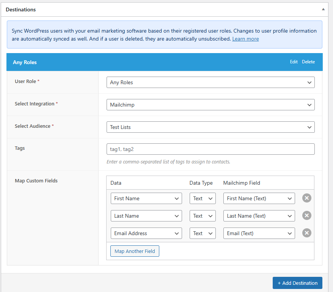
Task: Edit the Any Roles destination
Action: pos(294,61)
